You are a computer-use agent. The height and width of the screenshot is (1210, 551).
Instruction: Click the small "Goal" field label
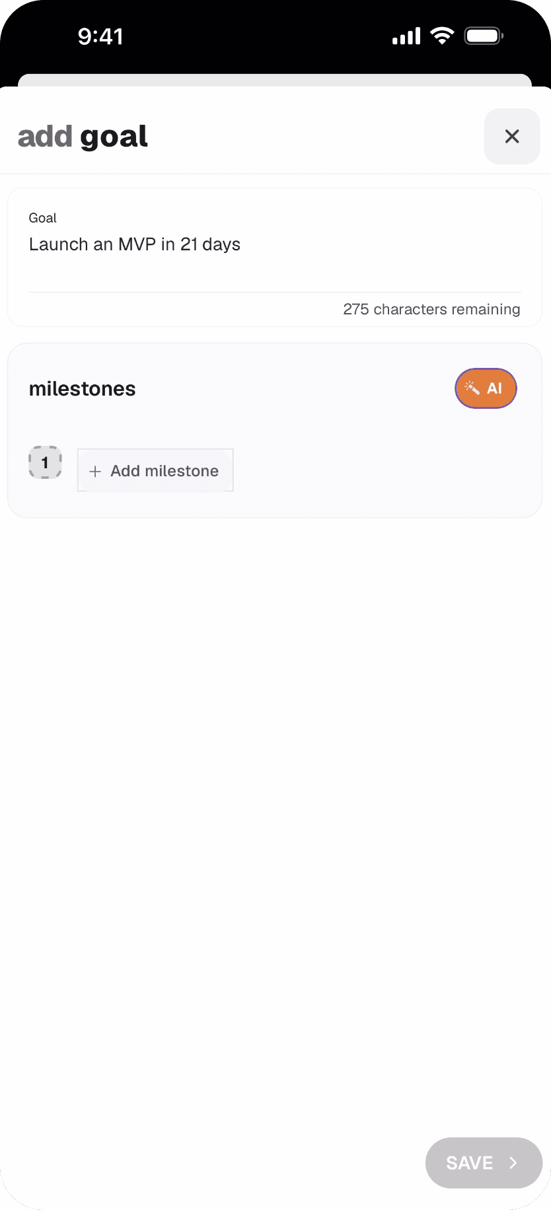[x=43, y=218]
